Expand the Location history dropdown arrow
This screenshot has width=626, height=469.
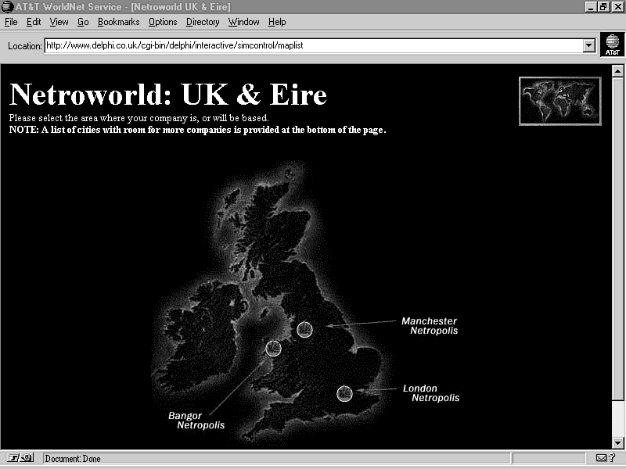click(x=589, y=45)
